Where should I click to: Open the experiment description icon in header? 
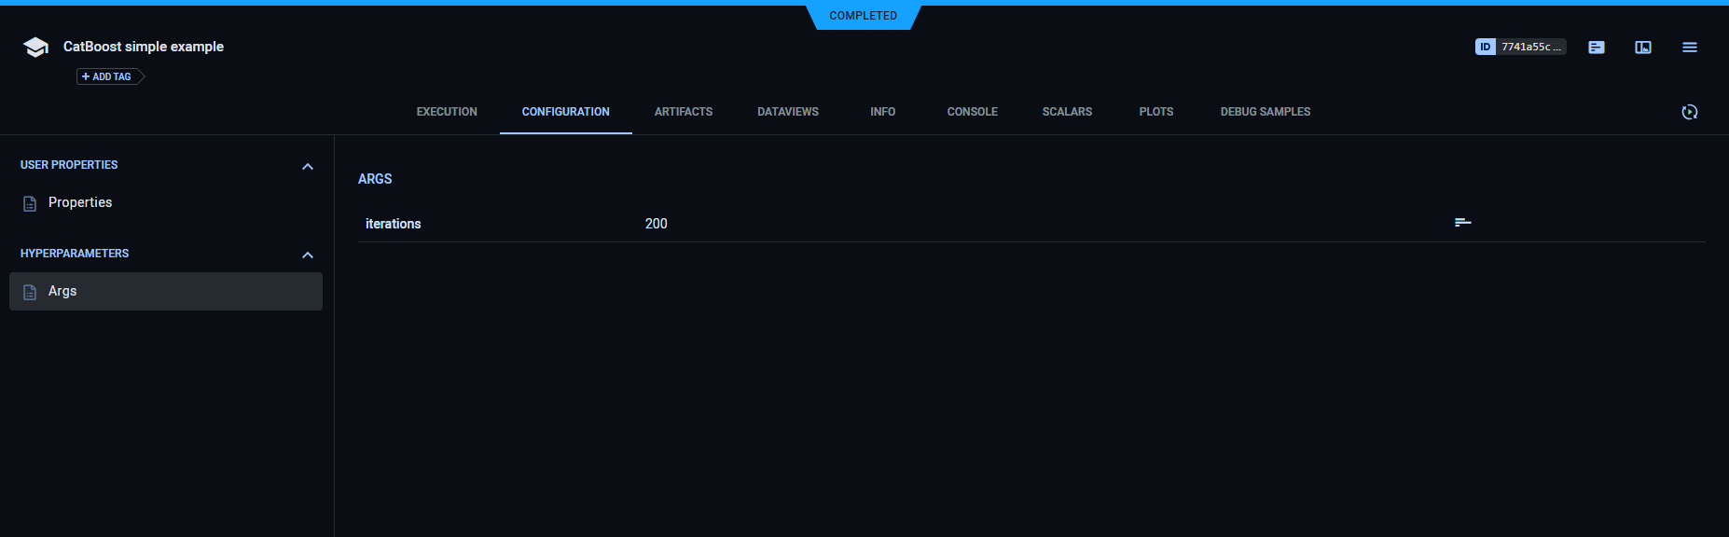click(x=1596, y=48)
